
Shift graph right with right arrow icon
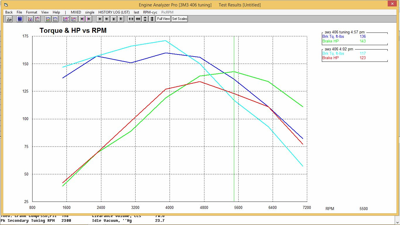point(107,19)
